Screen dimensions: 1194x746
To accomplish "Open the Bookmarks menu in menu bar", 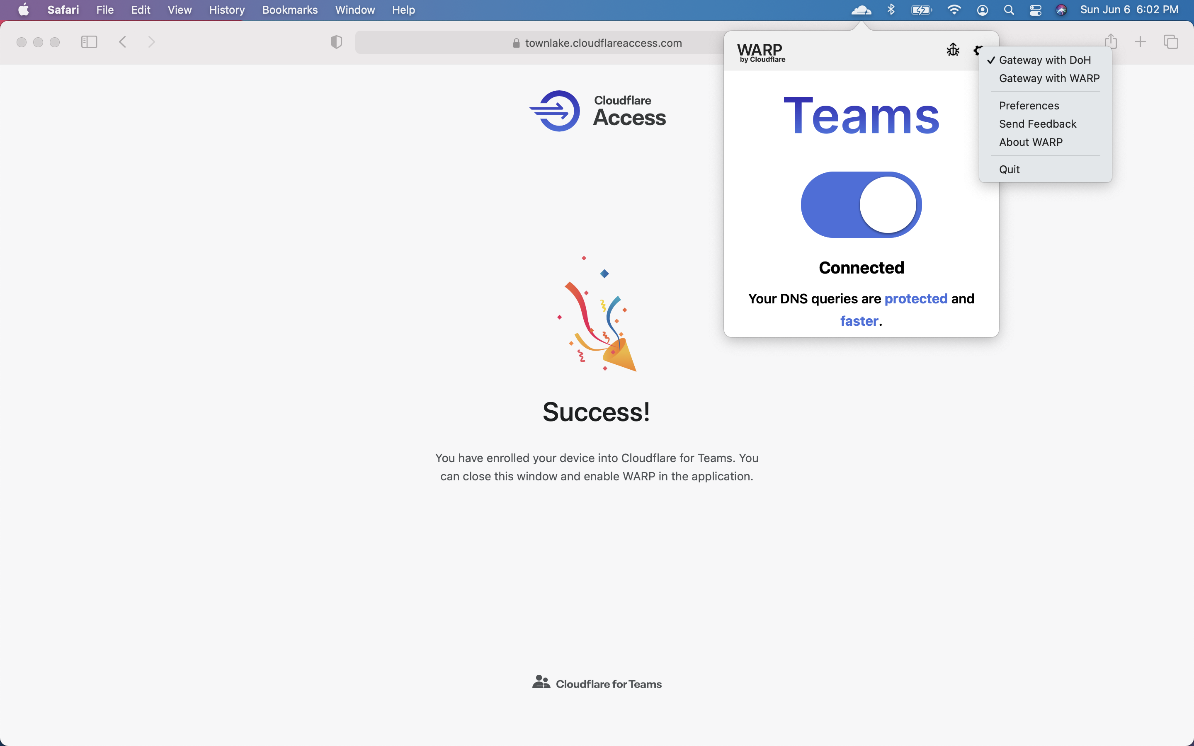I will 290,10.
